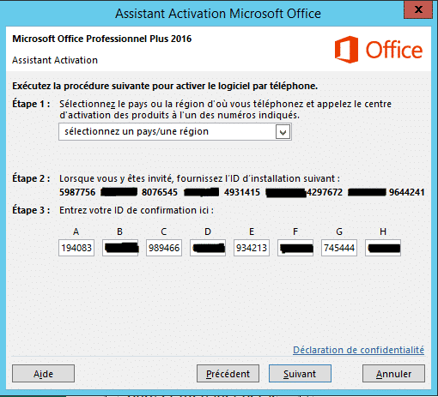Screen dimensions: 438x397
Task: Click the window title bar text
Action: pos(218,14)
